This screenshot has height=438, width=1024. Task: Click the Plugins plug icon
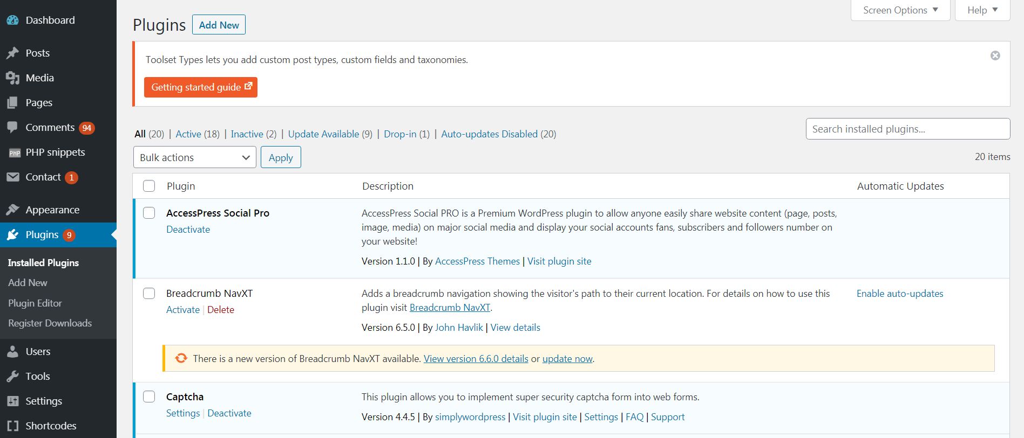pyautogui.click(x=12, y=235)
